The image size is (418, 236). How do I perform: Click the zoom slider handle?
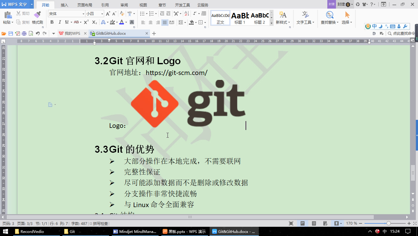click(388, 223)
